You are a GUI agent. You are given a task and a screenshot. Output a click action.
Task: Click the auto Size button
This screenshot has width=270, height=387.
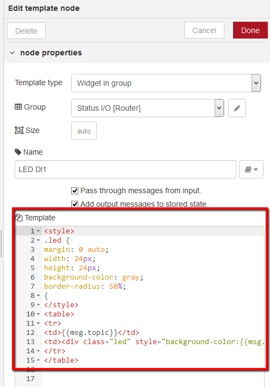[84, 131]
